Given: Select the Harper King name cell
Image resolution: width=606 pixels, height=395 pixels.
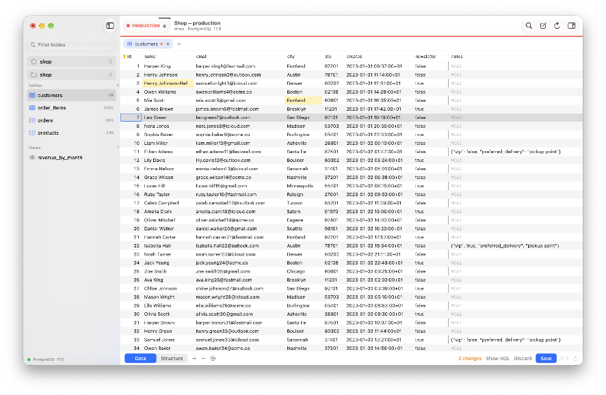Looking at the screenshot, I should [x=168, y=66].
